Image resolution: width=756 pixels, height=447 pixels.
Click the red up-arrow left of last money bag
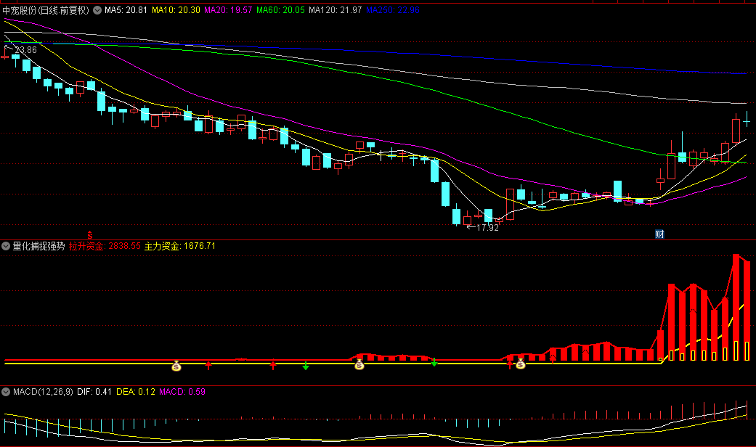[x=510, y=364]
